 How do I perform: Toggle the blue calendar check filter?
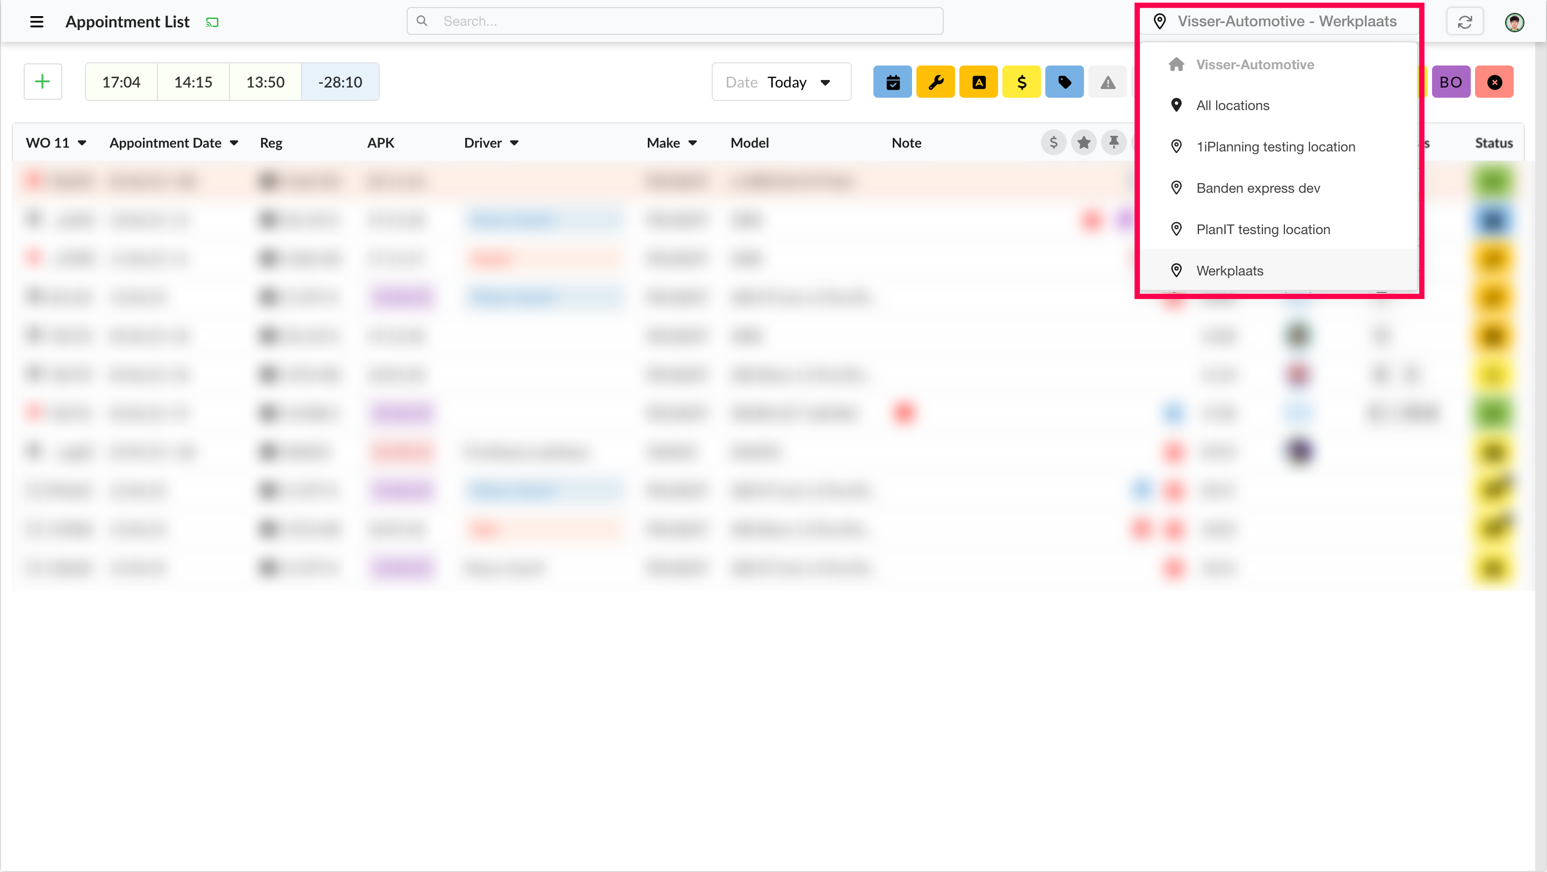pos(892,82)
